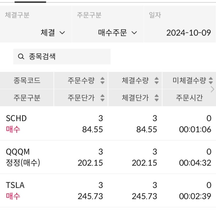
Task: Open the TSLA order row
Action: 108,191
